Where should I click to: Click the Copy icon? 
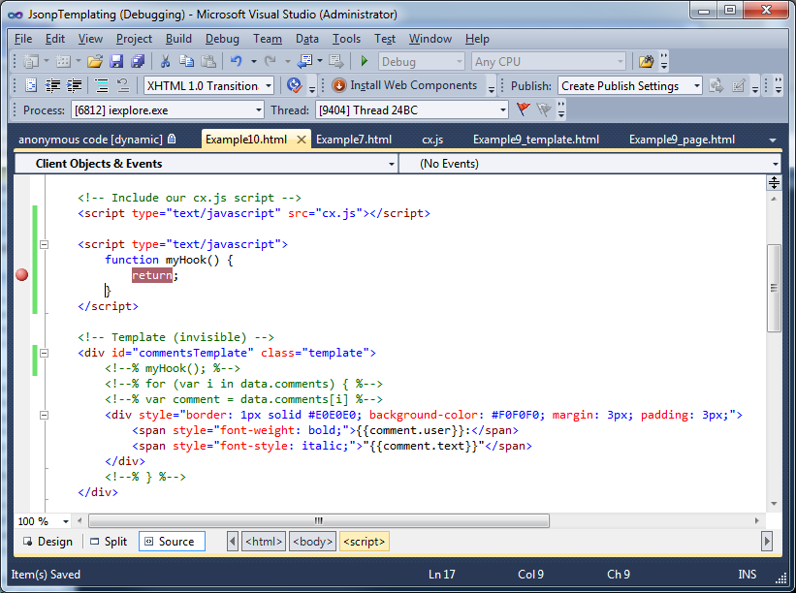[x=187, y=61]
